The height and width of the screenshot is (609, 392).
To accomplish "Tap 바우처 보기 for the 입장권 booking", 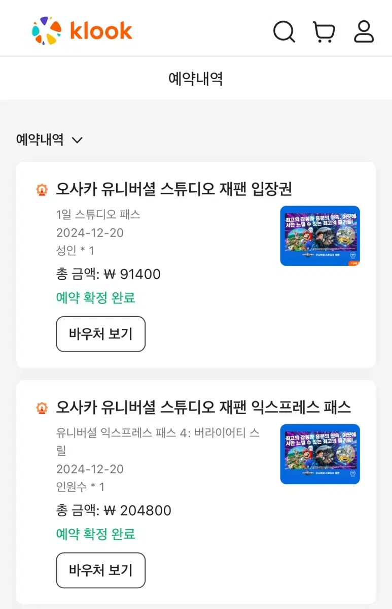I will (x=100, y=334).
